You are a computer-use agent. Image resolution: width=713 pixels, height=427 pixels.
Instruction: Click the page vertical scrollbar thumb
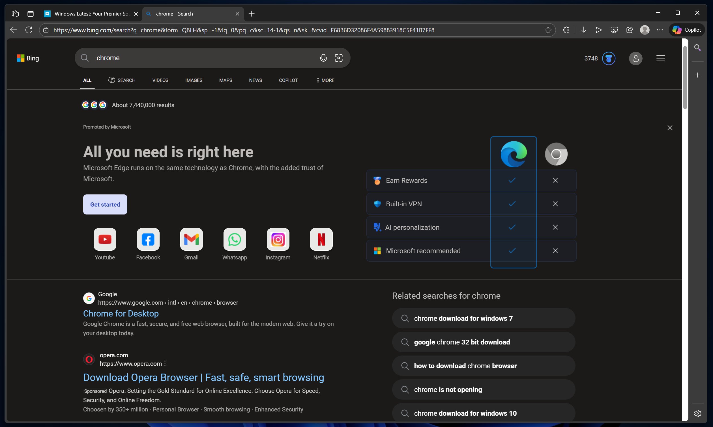pyautogui.click(x=685, y=78)
